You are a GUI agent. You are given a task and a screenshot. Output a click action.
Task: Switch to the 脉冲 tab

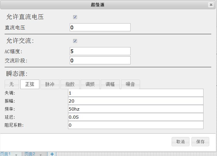click(50, 84)
